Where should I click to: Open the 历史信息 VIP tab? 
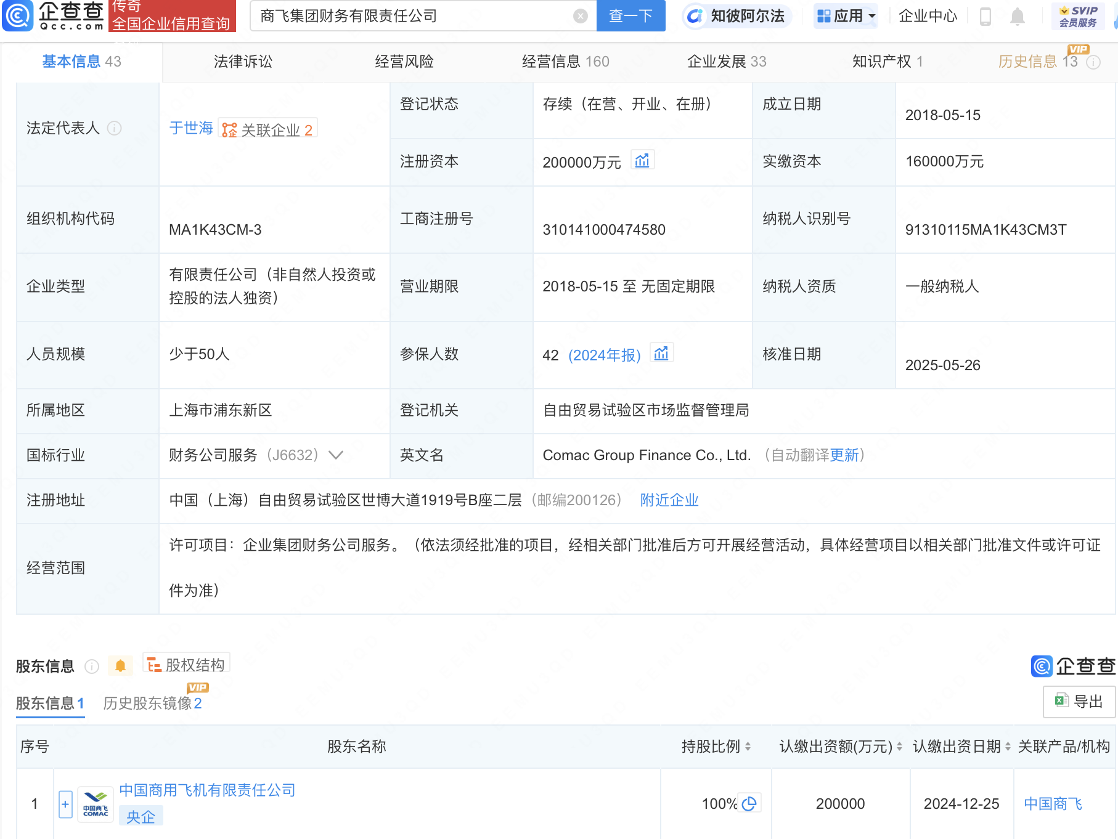1038,62
